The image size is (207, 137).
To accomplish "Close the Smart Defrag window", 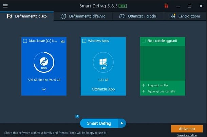I will point(201,6).
